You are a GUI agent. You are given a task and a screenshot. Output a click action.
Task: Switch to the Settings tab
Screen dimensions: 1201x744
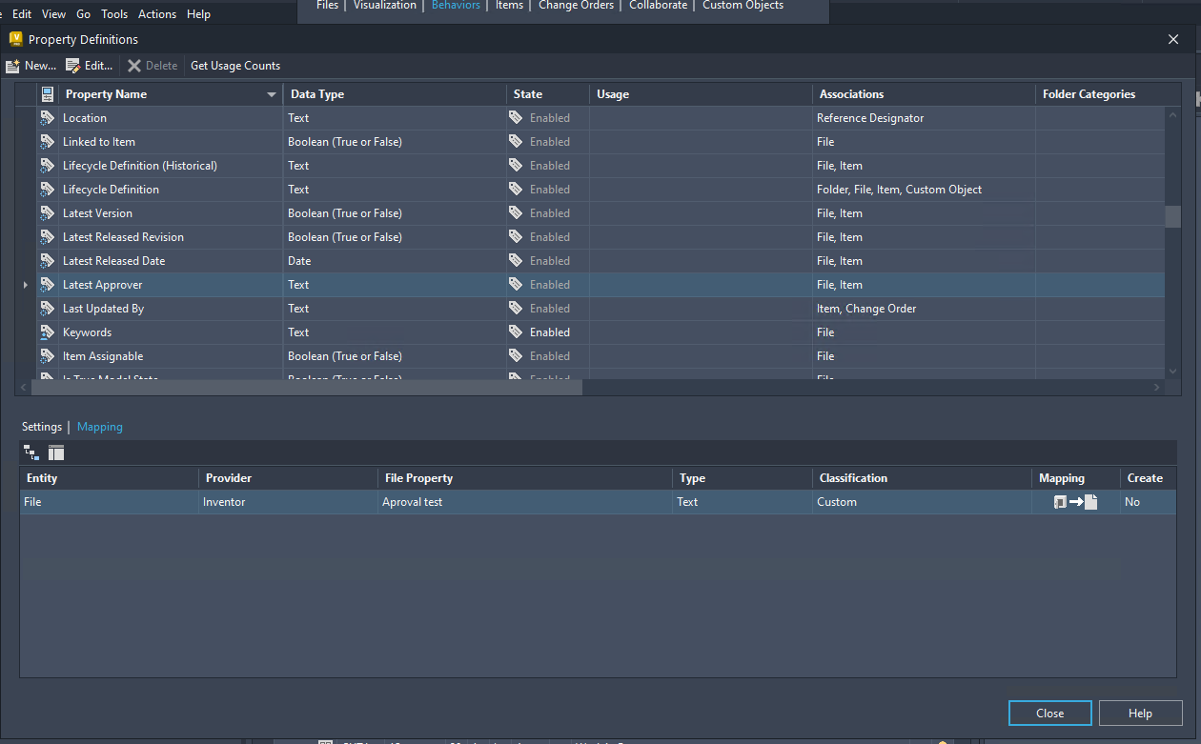(42, 427)
